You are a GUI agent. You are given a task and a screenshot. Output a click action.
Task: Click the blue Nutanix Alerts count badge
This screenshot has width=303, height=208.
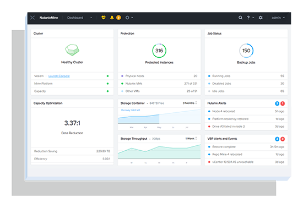click(277, 103)
